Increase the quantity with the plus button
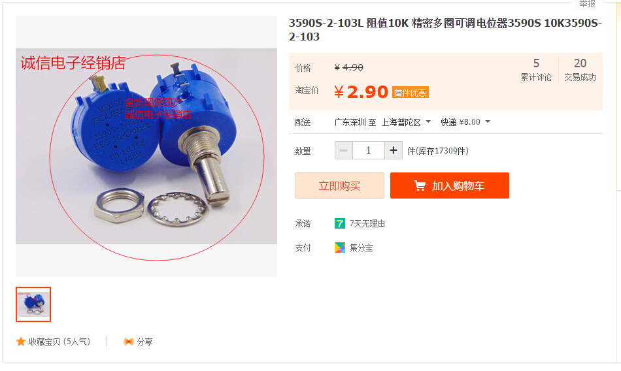This screenshot has width=621, height=371. click(394, 150)
